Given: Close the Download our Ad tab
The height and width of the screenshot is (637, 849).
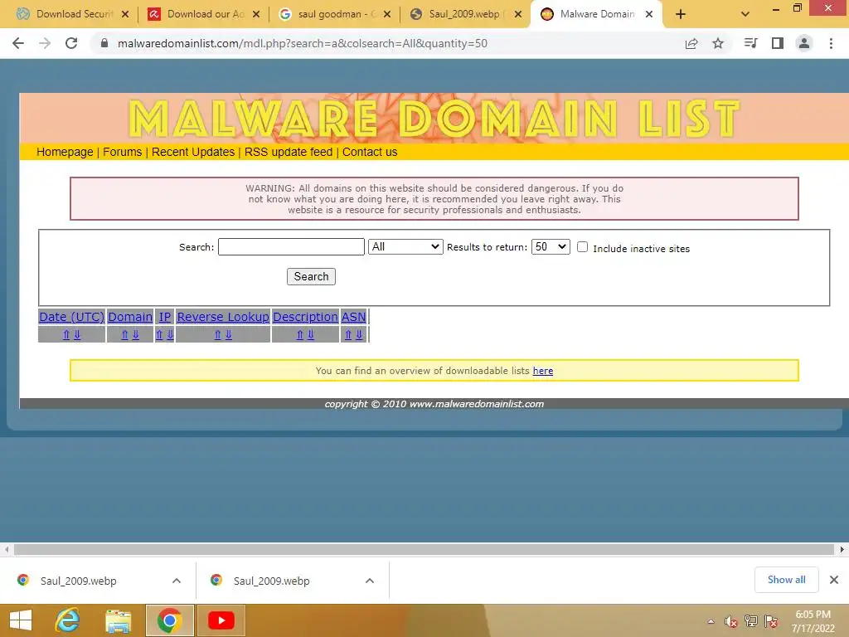Looking at the screenshot, I should coord(256,15).
